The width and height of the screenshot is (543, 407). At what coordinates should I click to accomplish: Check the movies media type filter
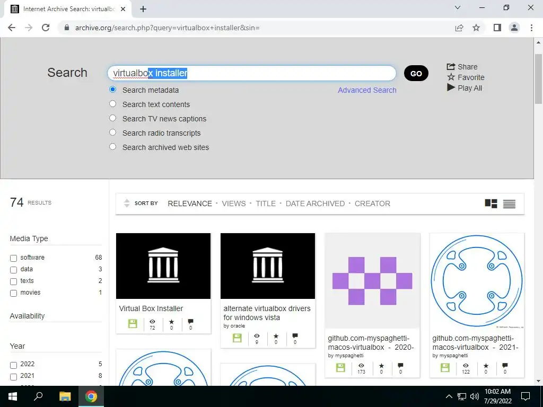click(x=13, y=294)
